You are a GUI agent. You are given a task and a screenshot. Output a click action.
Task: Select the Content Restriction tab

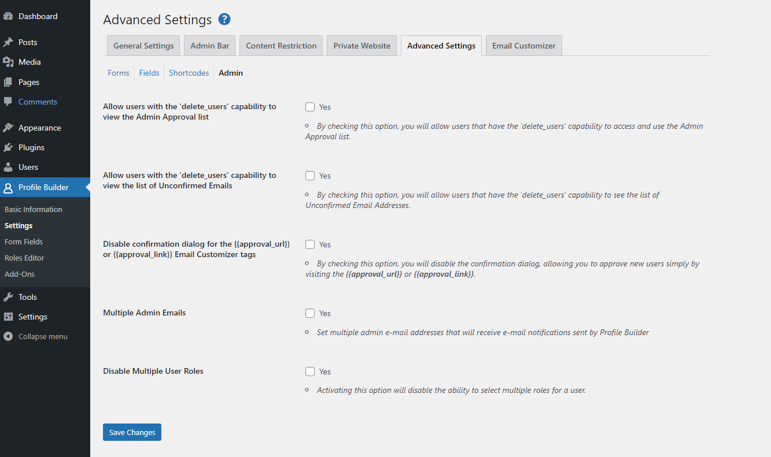[x=281, y=46]
